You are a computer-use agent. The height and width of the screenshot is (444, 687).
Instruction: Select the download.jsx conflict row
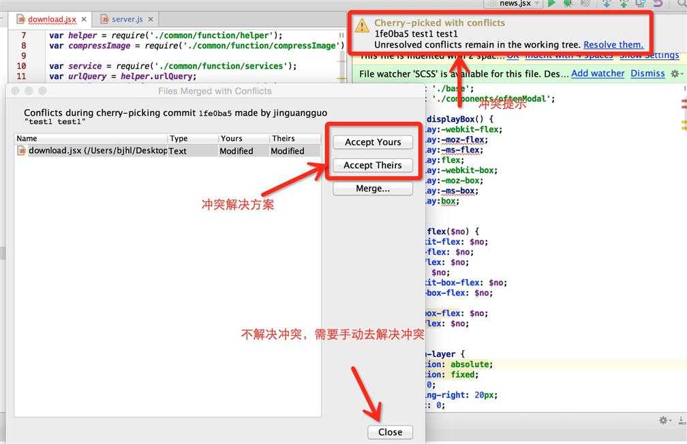pos(168,150)
